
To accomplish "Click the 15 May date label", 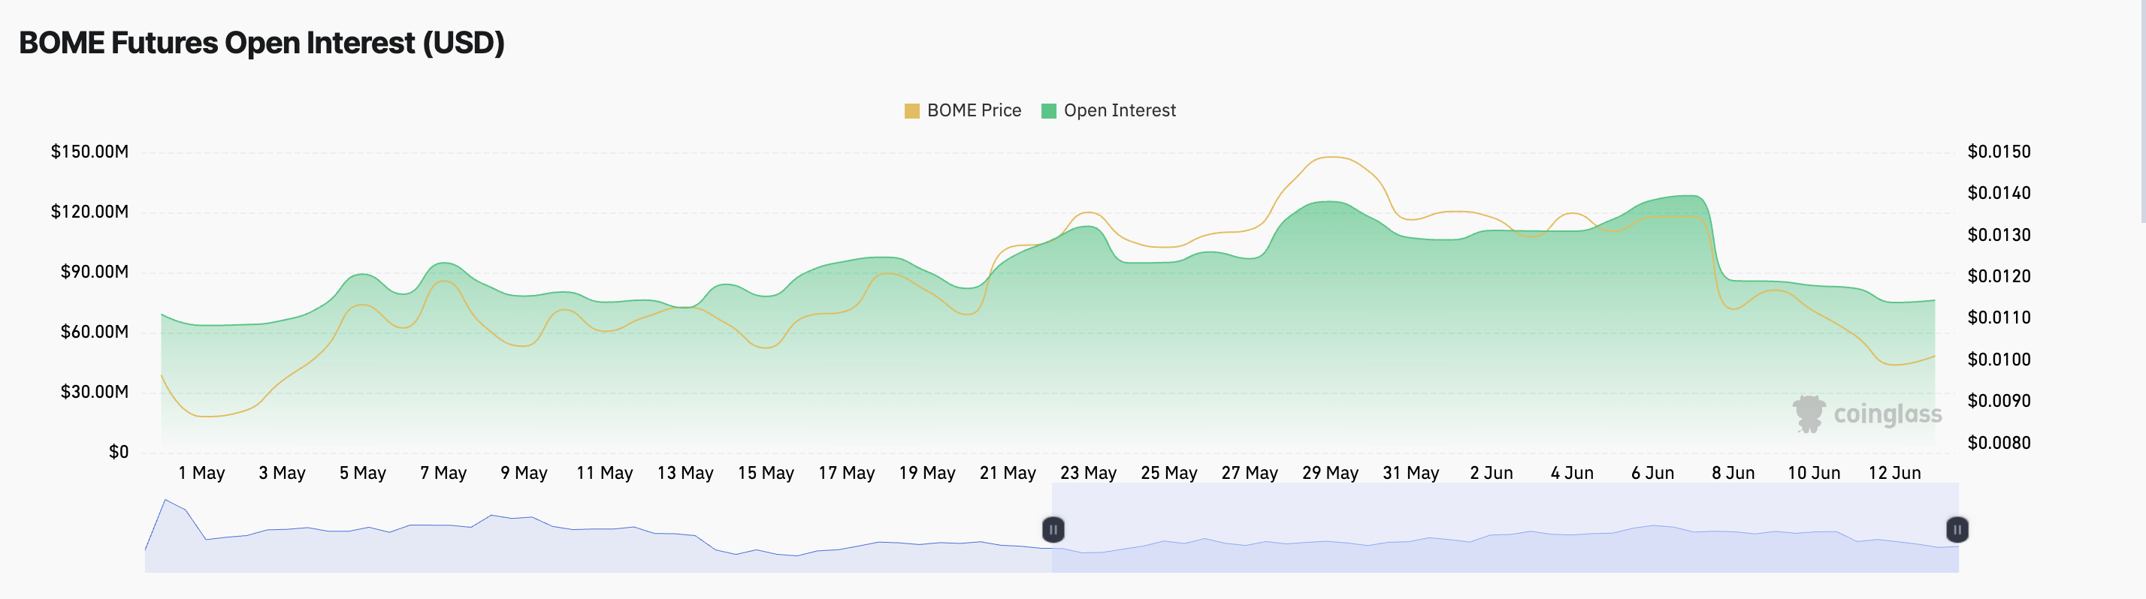I will (766, 474).
